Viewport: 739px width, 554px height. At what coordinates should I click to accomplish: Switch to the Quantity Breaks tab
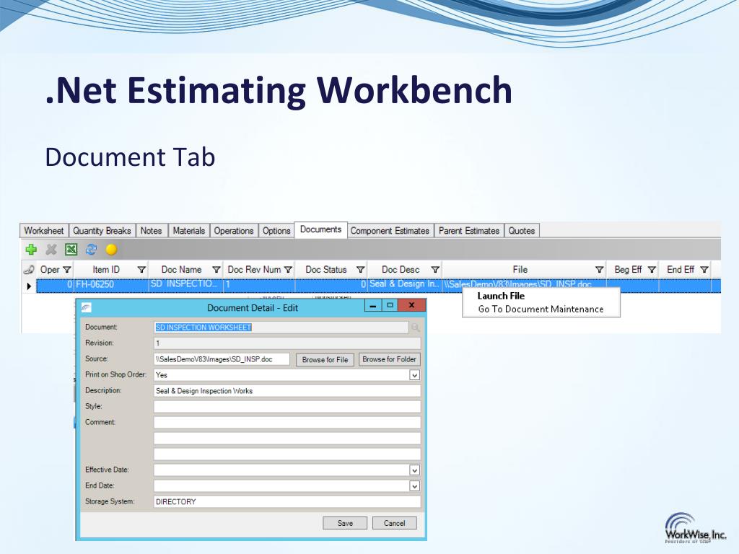pos(102,231)
